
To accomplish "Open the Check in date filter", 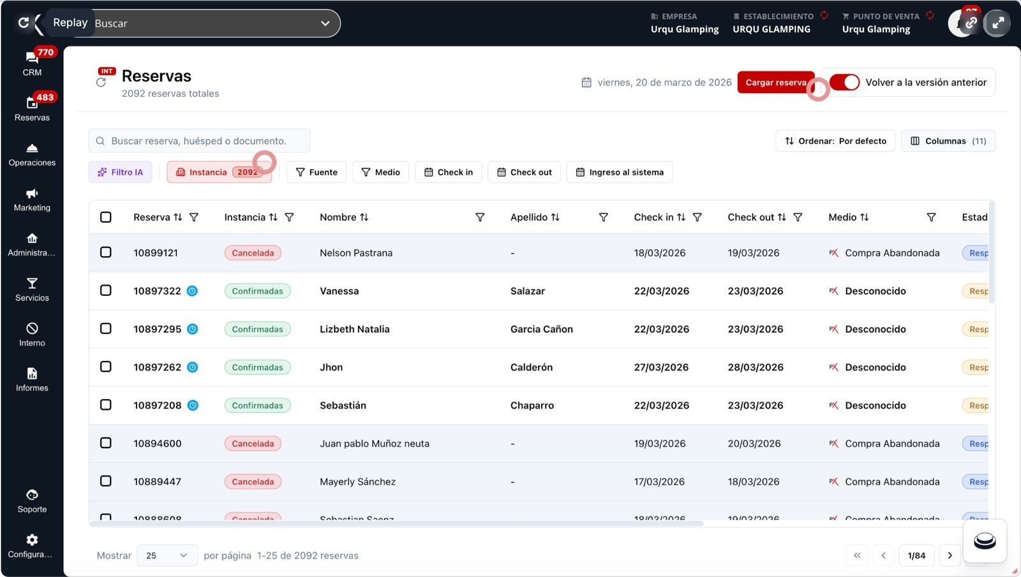I will [449, 172].
